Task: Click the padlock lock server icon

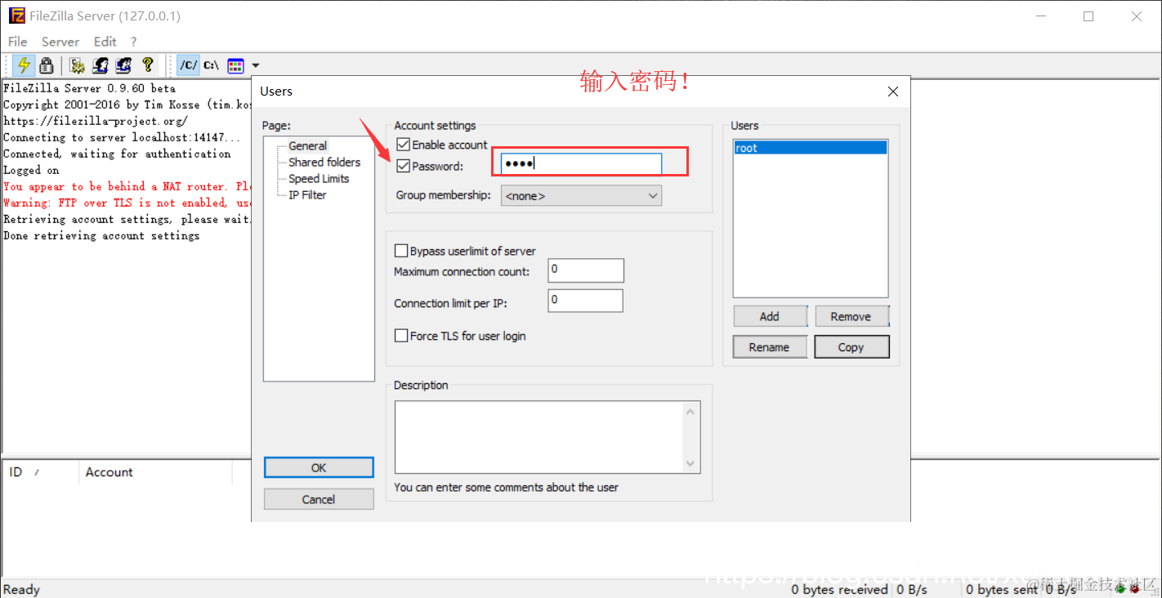Action: pos(47,65)
